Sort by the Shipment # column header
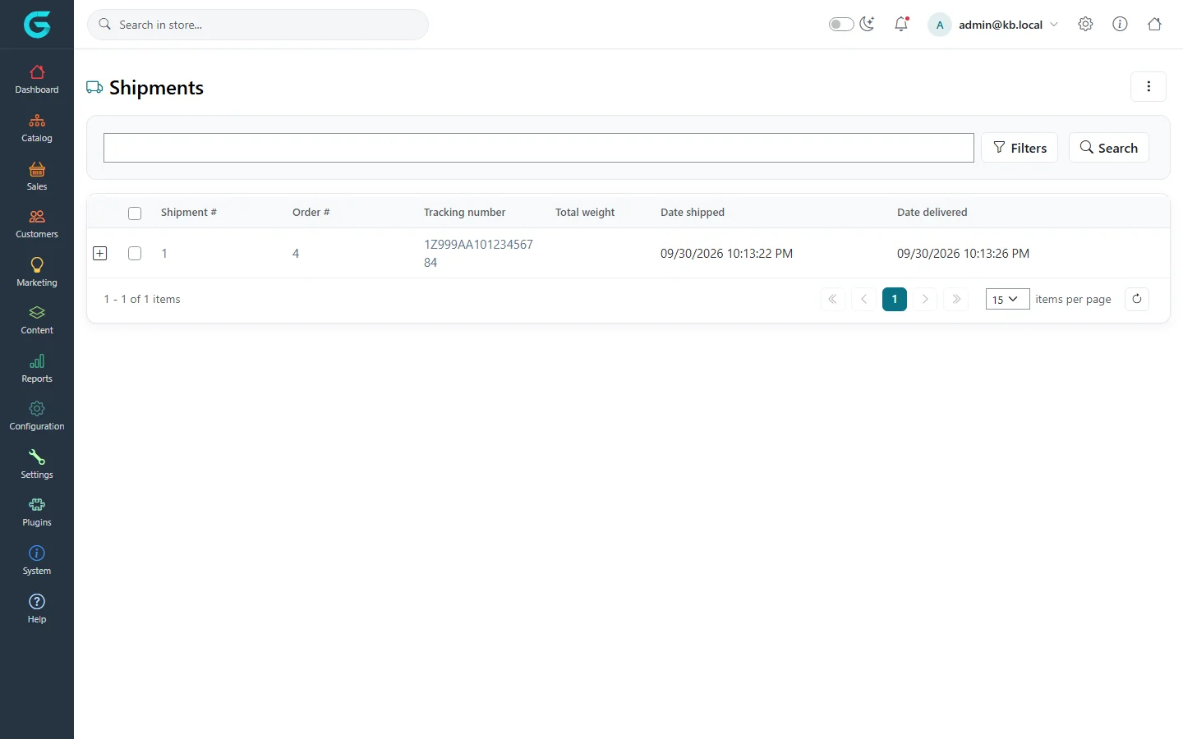 [189, 212]
